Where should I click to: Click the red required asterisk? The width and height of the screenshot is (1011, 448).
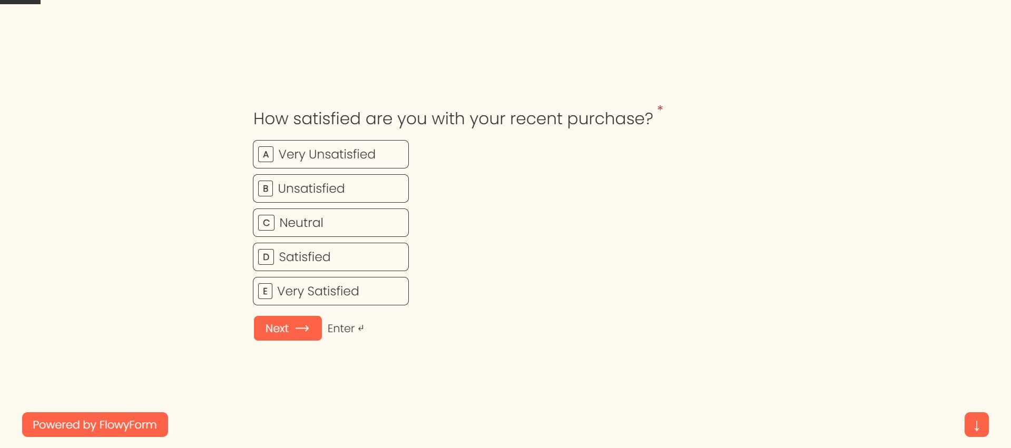tap(660, 108)
